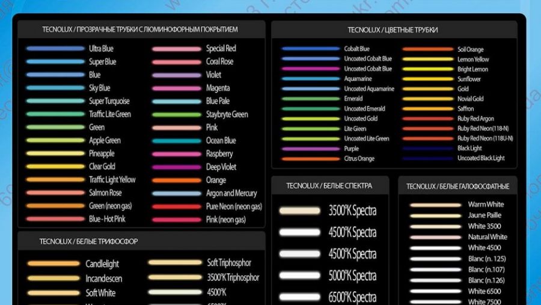Image resolution: width=541 pixels, height=305 pixels.
Task: Select the Purple tube swatch
Action: [x=311, y=149]
